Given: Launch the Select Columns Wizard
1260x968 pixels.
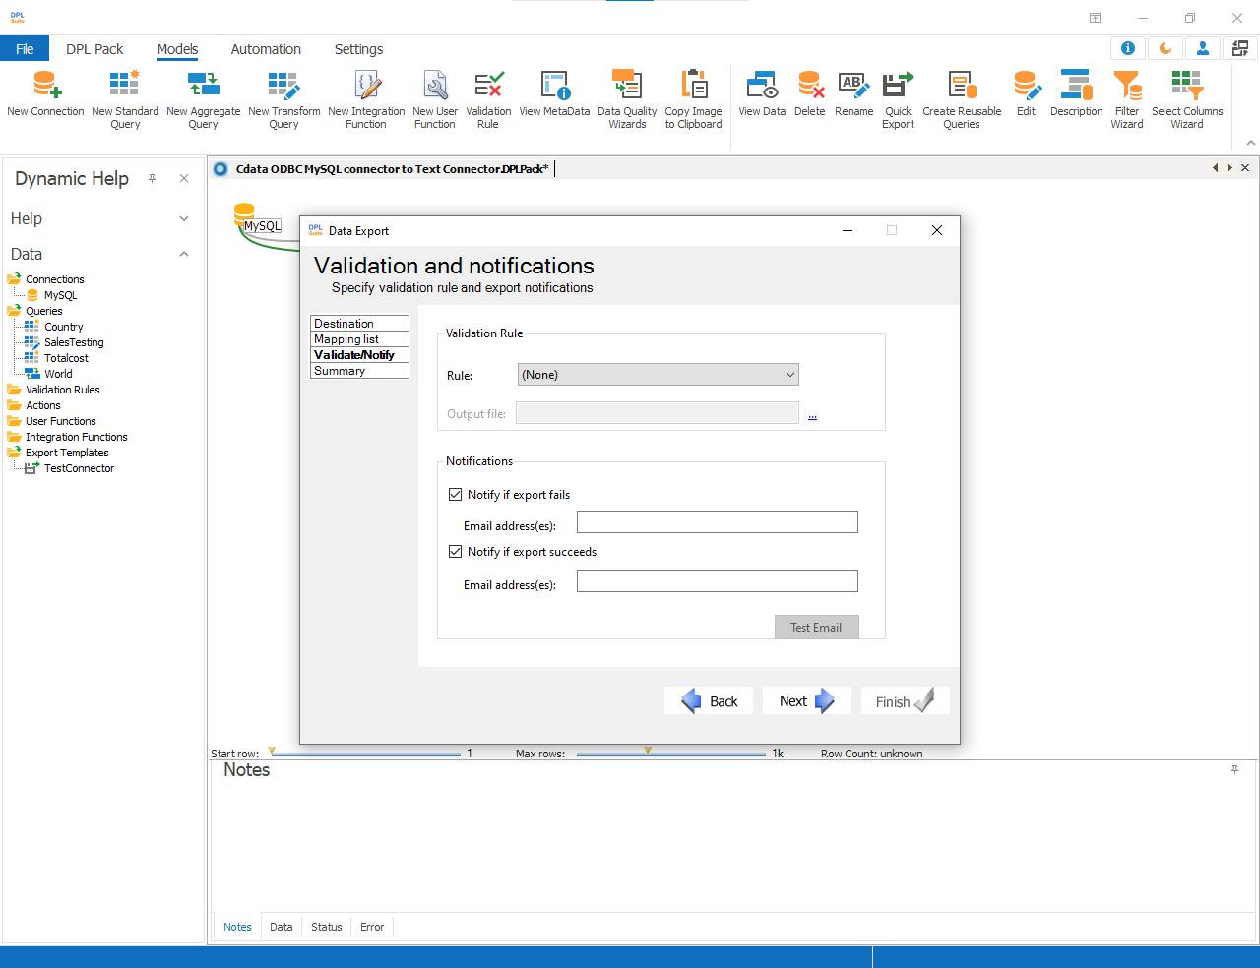Looking at the screenshot, I should pyautogui.click(x=1187, y=99).
